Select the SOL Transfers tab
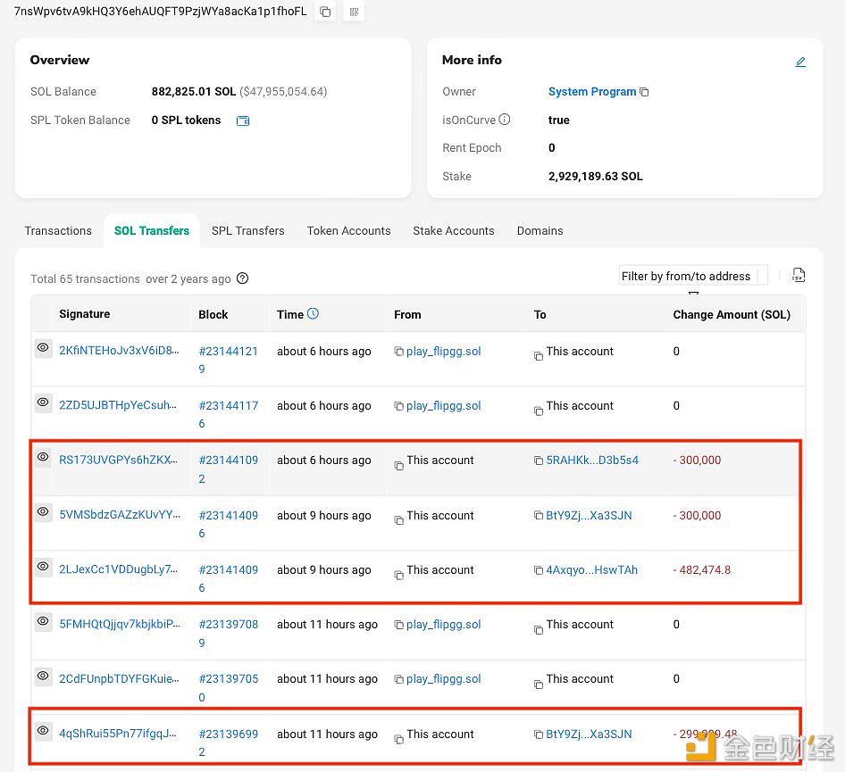This screenshot has width=845, height=772. coord(152,231)
